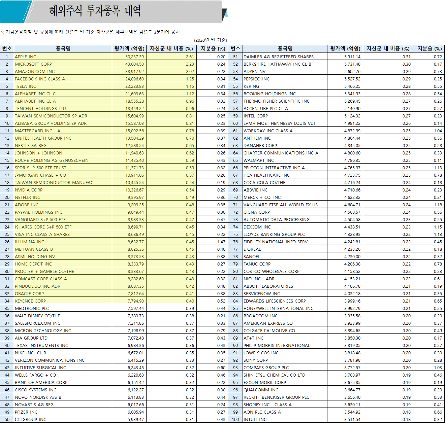This screenshot has height=423, width=445.
Task: Click WORKDAY INC CLASS A ownership 1.04
Action: (428, 131)
